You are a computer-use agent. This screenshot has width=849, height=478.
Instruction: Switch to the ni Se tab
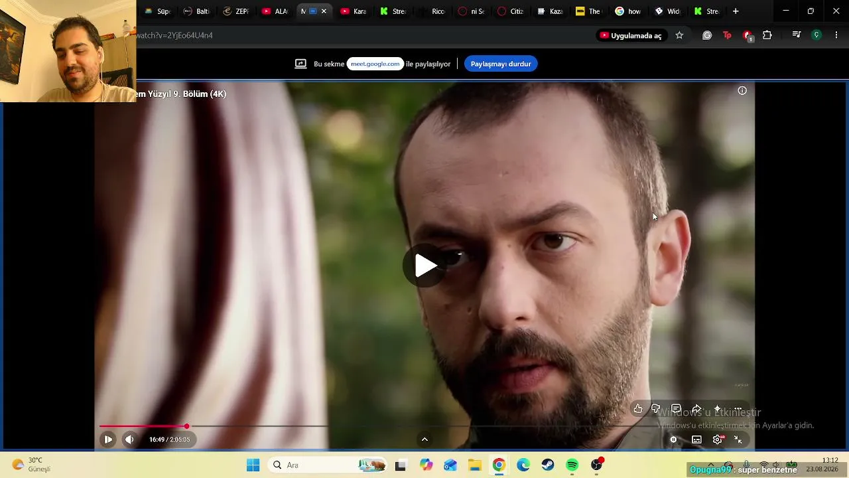tap(472, 11)
